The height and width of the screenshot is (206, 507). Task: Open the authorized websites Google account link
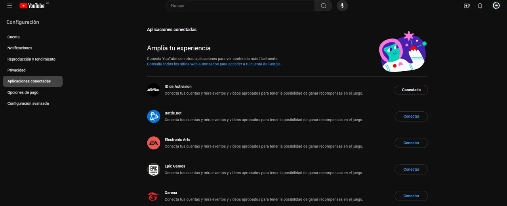(214, 64)
